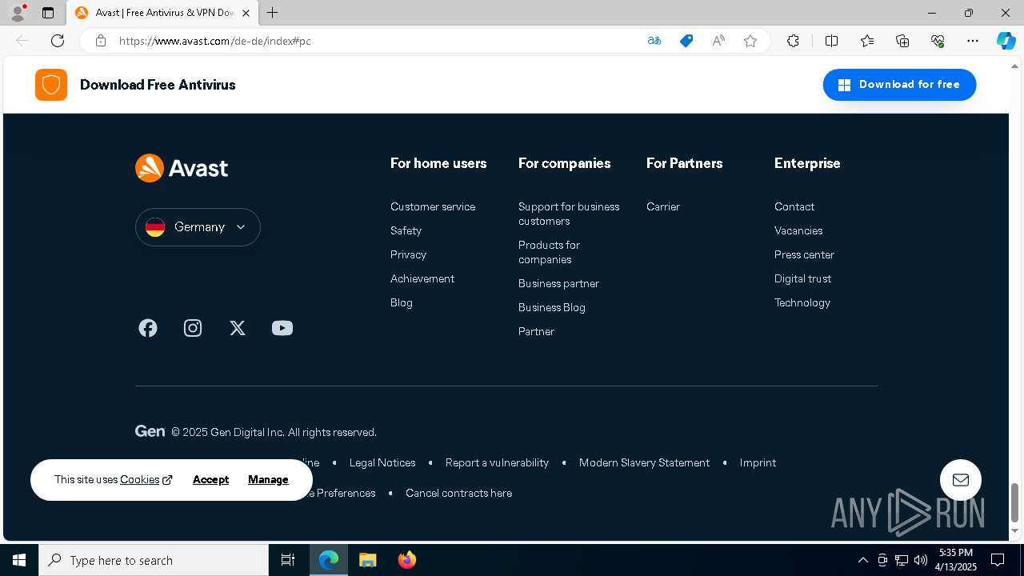Click the page vertical scrollbar thumb
Image resolution: width=1024 pixels, height=576 pixels.
1015,502
